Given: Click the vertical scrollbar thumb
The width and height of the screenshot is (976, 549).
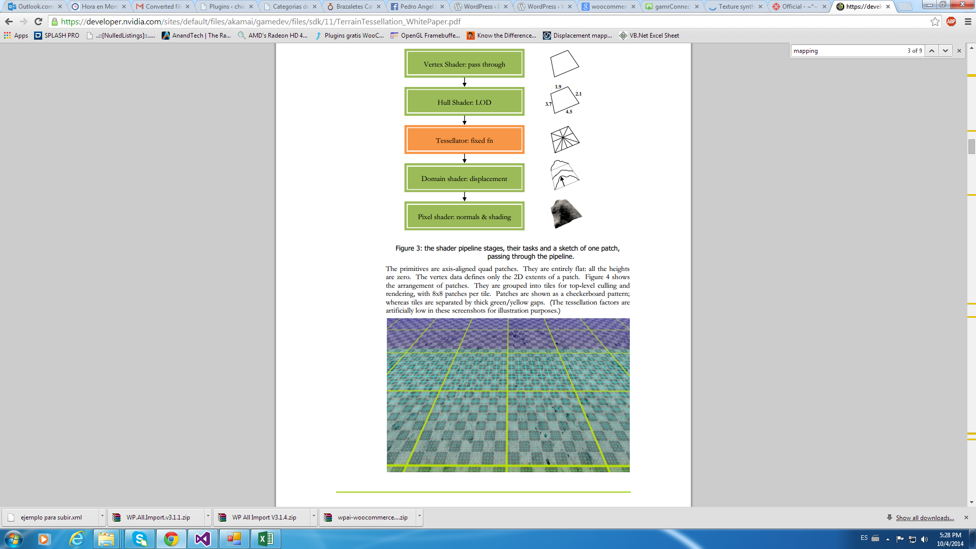Looking at the screenshot, I should 971,147.
